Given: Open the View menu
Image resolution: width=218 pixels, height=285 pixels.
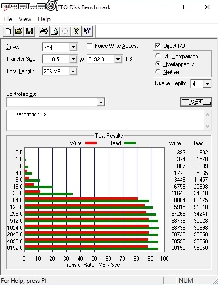Looking at the screenshot, I should (25, 19).
